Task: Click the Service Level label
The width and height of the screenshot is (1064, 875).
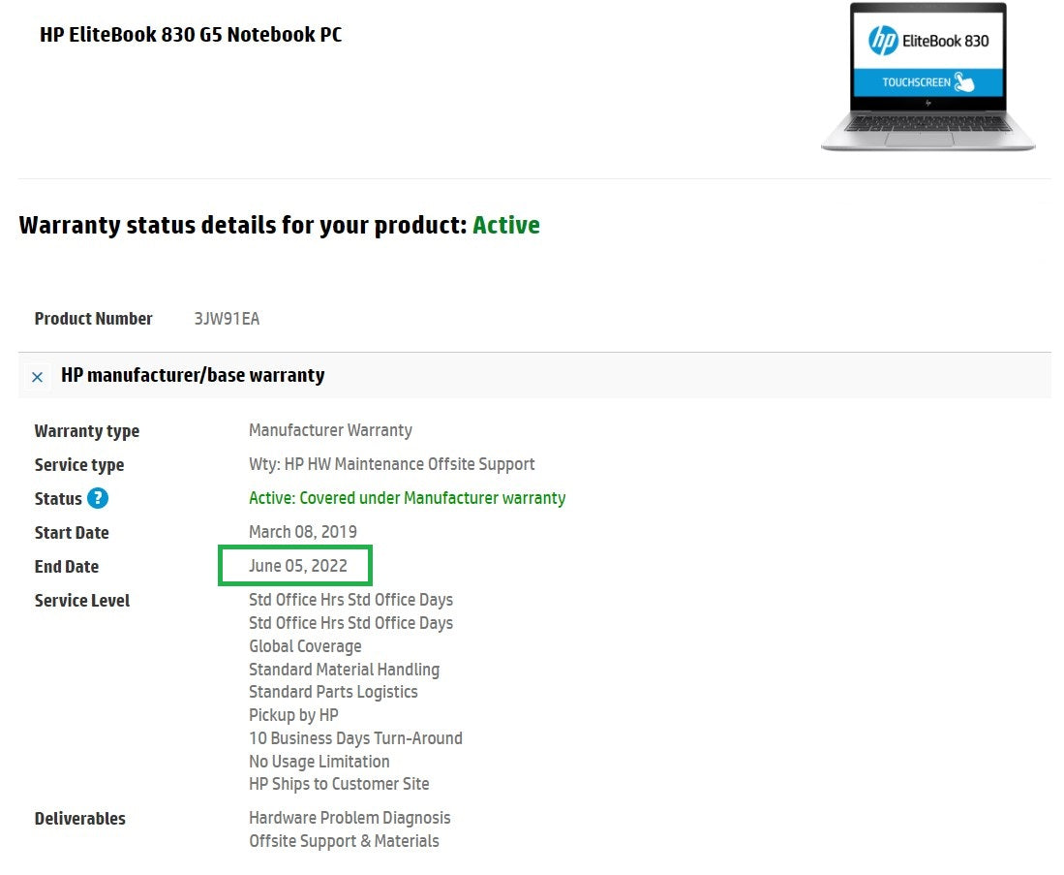Action: 82,601
